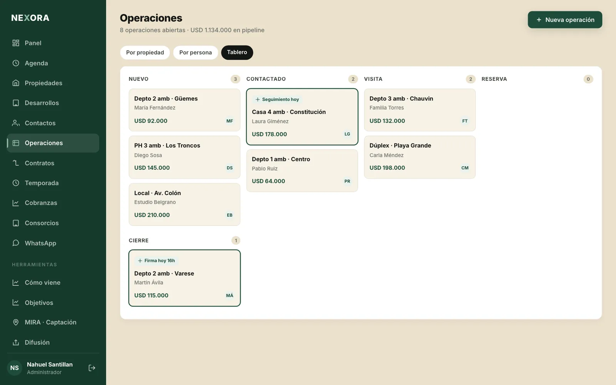Open Depto 2 amb · Varese card
The width and height of the screenshot is (616, 385).
(x=184, y=278)
